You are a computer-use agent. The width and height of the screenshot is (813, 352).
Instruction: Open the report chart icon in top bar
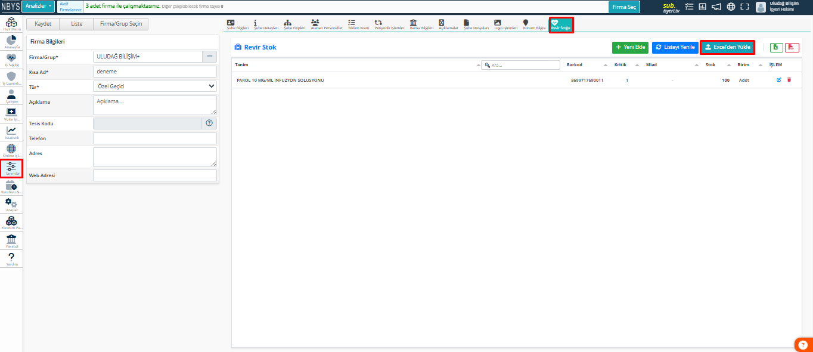click(703, 7)
